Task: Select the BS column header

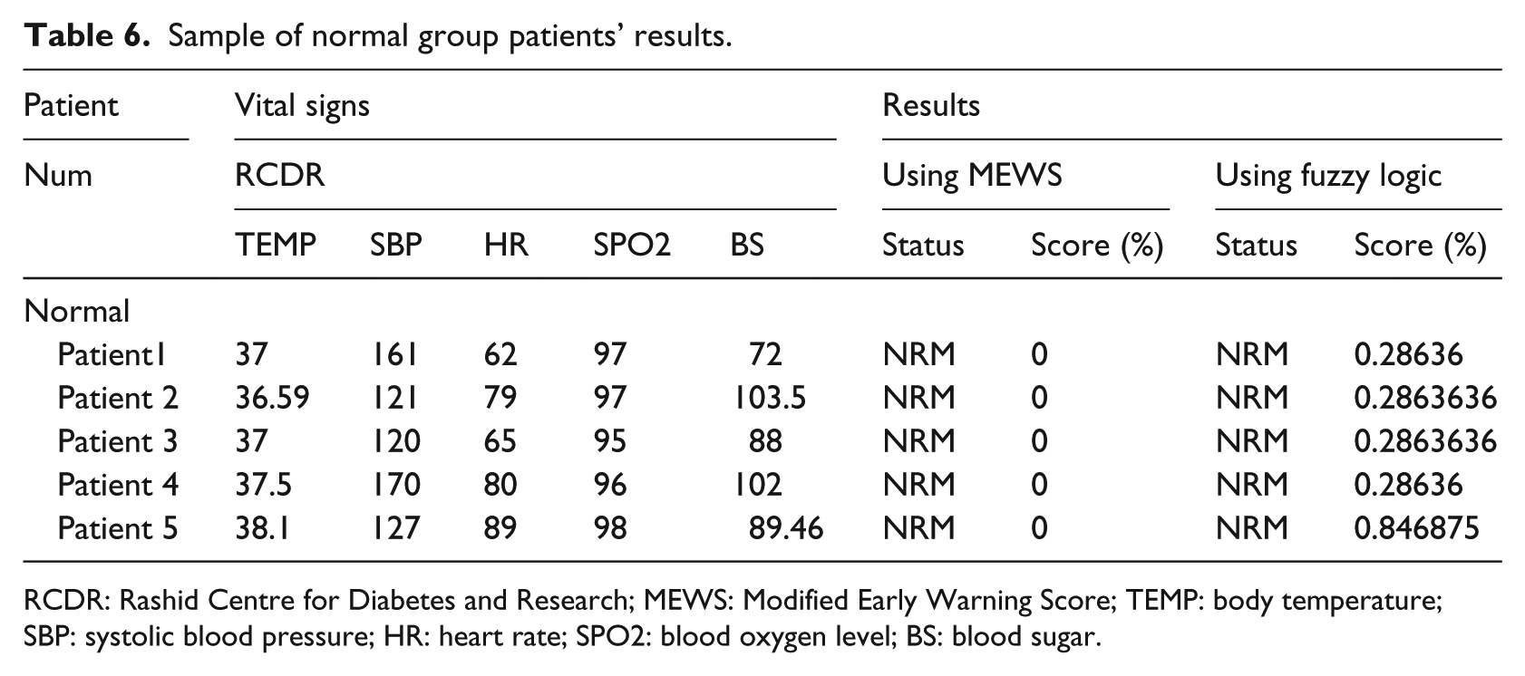Action: [x=747, y=246]
